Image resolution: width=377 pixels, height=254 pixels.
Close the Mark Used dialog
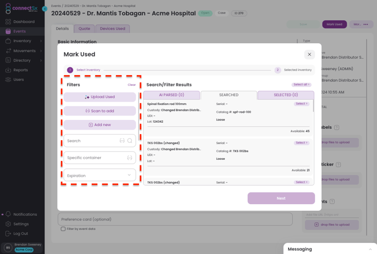[x=309, y=54]
